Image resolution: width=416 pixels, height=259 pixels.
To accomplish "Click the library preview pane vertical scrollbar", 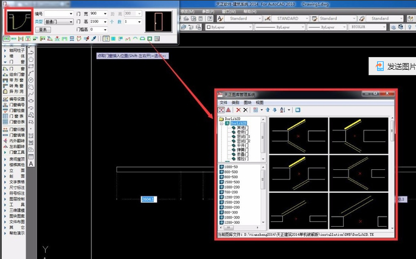I will (x=392, y=172).
